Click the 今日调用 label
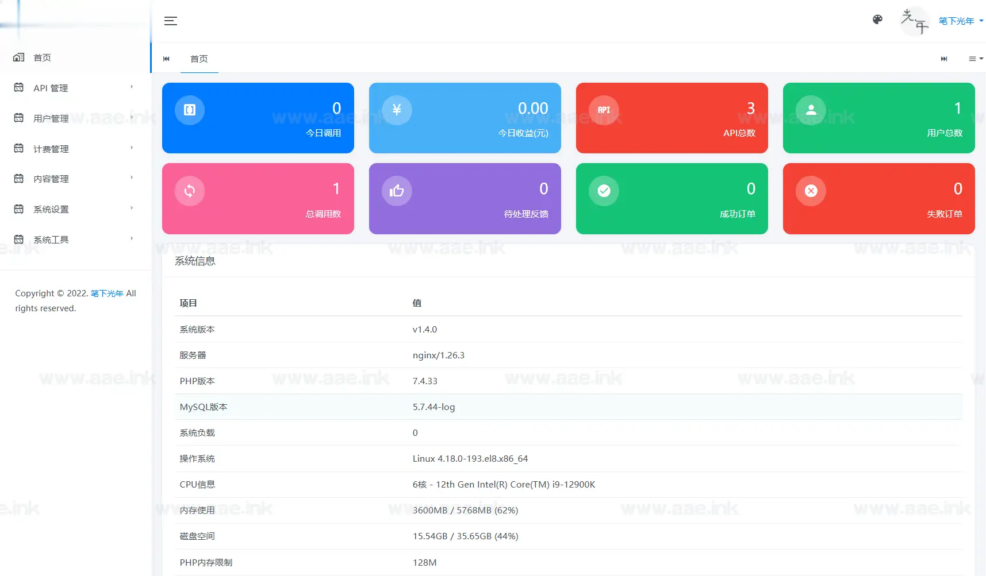Screen dimensions: 986x576 coord(323,133)
